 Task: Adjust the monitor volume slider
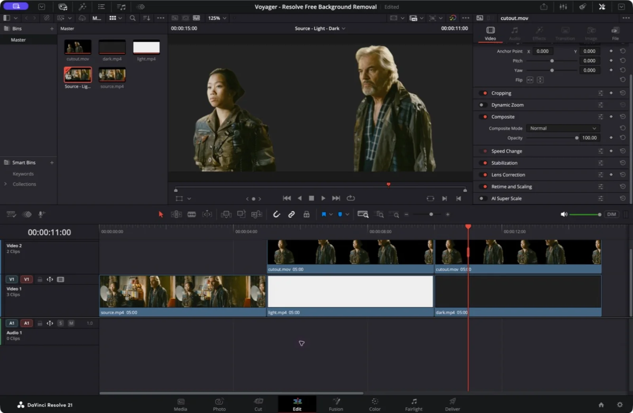[585, 214]
